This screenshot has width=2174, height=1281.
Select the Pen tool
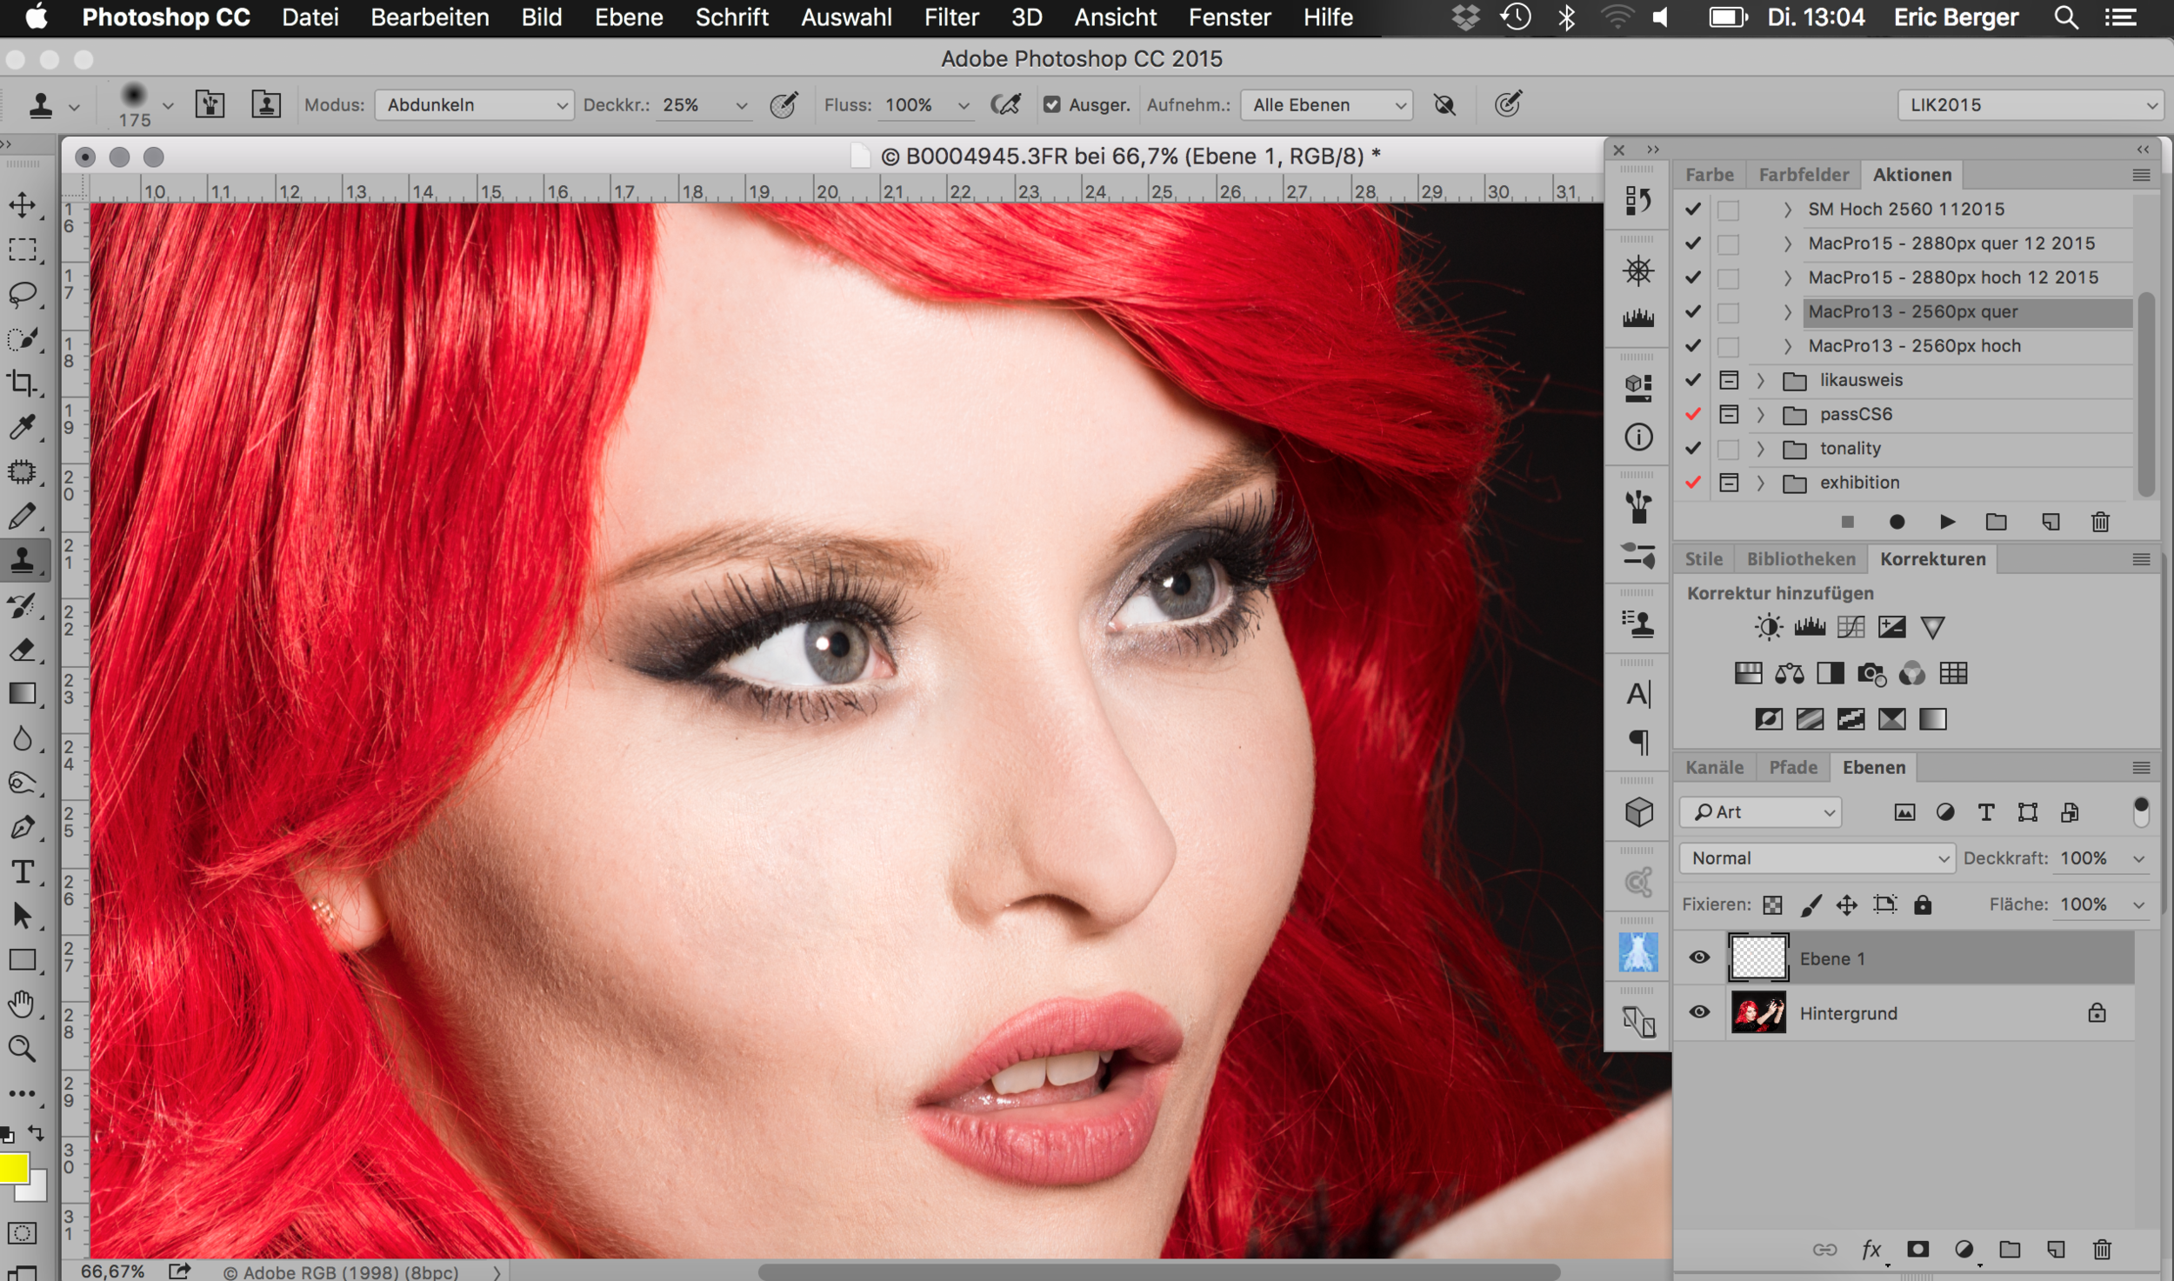pyautogui.click(x=22, y=828)
